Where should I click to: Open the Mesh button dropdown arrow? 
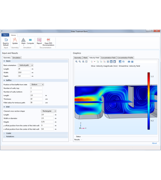(x=23, y=45)
